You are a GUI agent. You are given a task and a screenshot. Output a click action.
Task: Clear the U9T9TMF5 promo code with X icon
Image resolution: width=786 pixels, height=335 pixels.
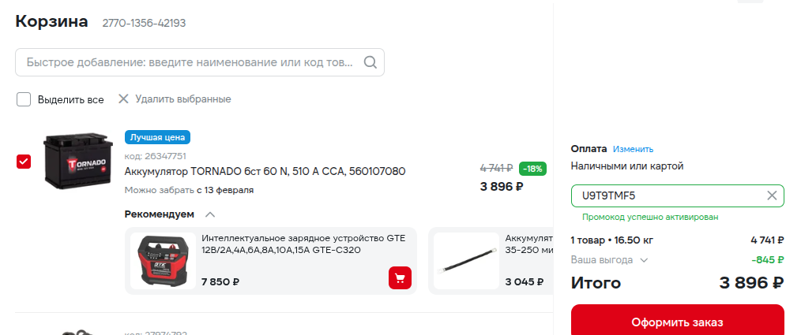tap(772, 195)
